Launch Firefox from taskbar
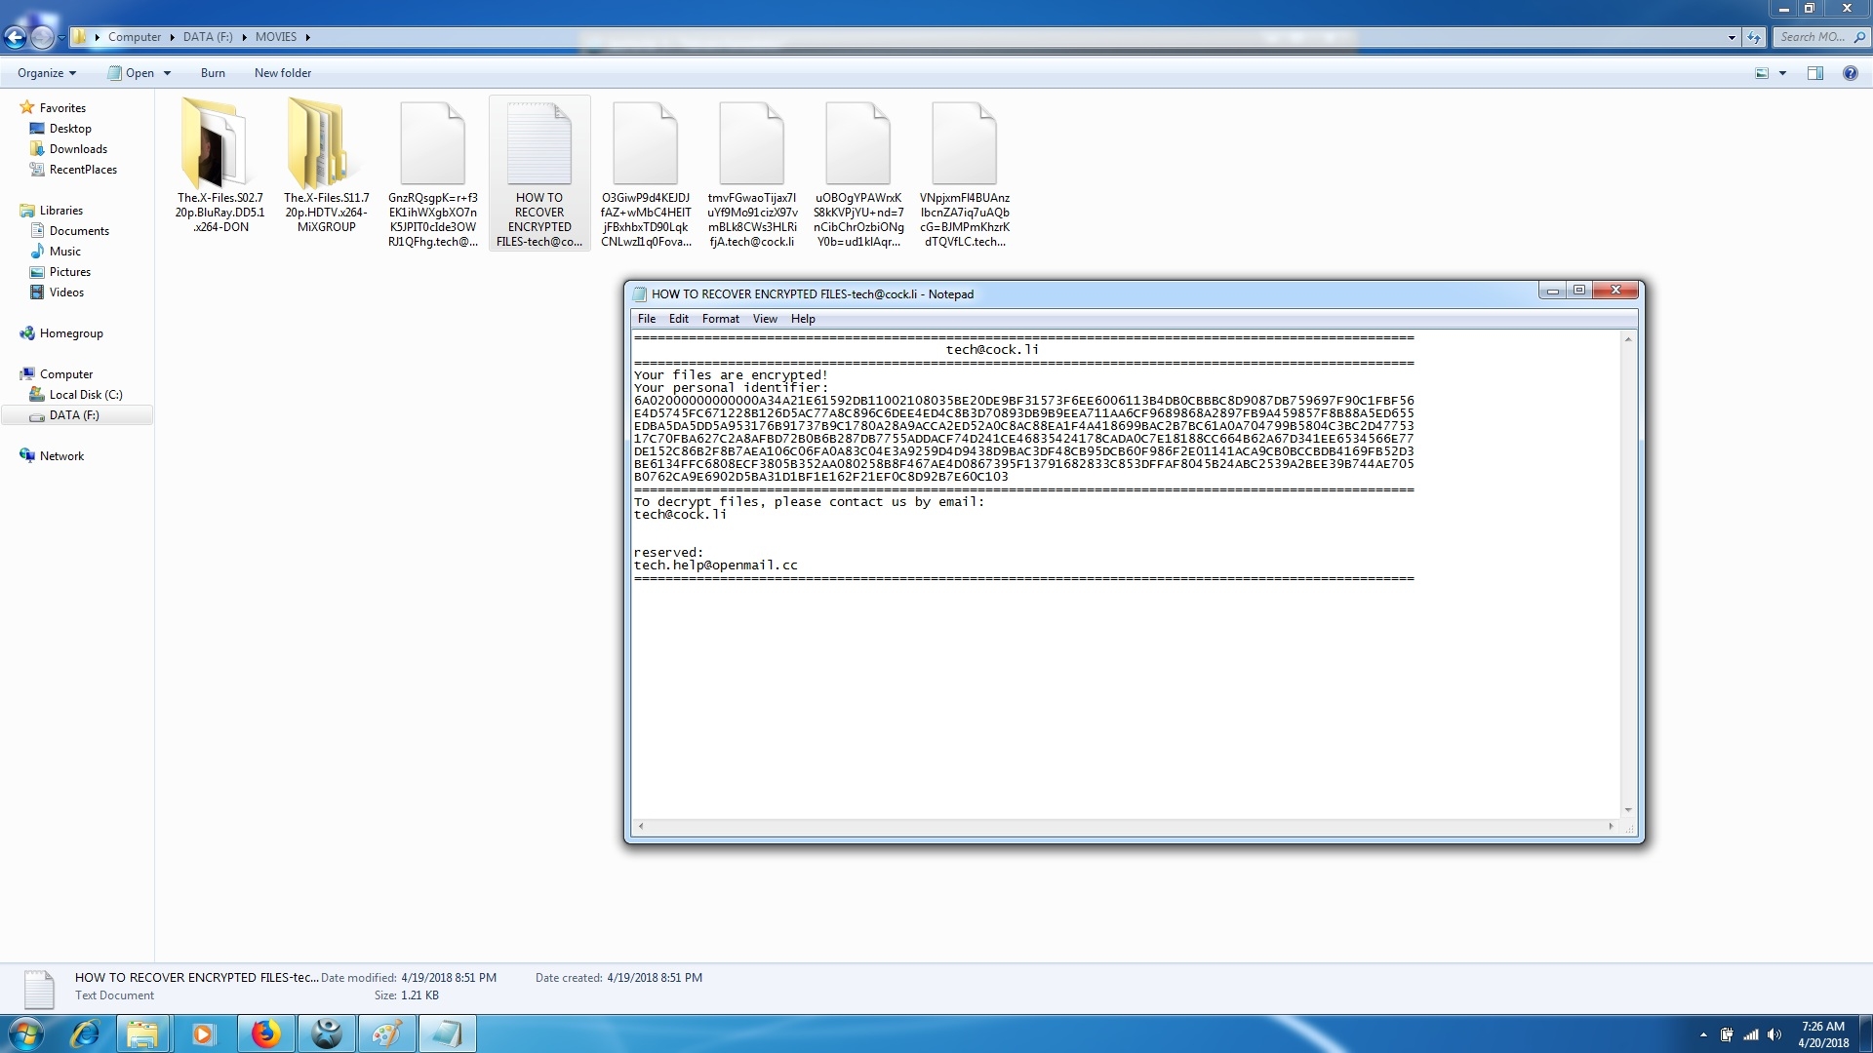The width and height of the screenshot is (1873, 1053). coord(265,1033)
